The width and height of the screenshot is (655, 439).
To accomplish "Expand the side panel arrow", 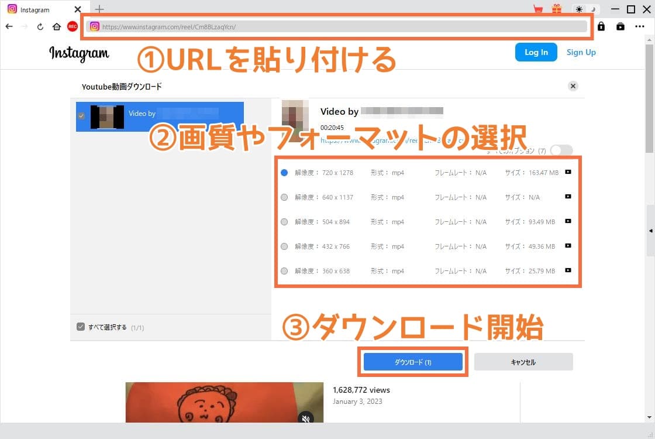I will coord(651,231).
